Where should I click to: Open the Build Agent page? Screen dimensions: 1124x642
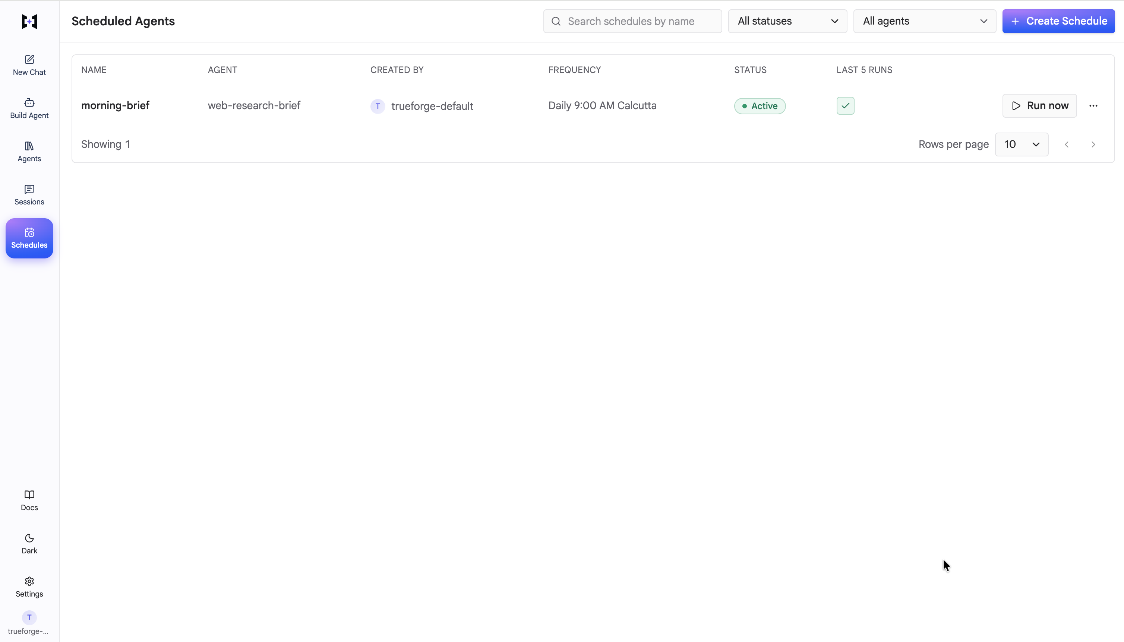coord(29,108)
